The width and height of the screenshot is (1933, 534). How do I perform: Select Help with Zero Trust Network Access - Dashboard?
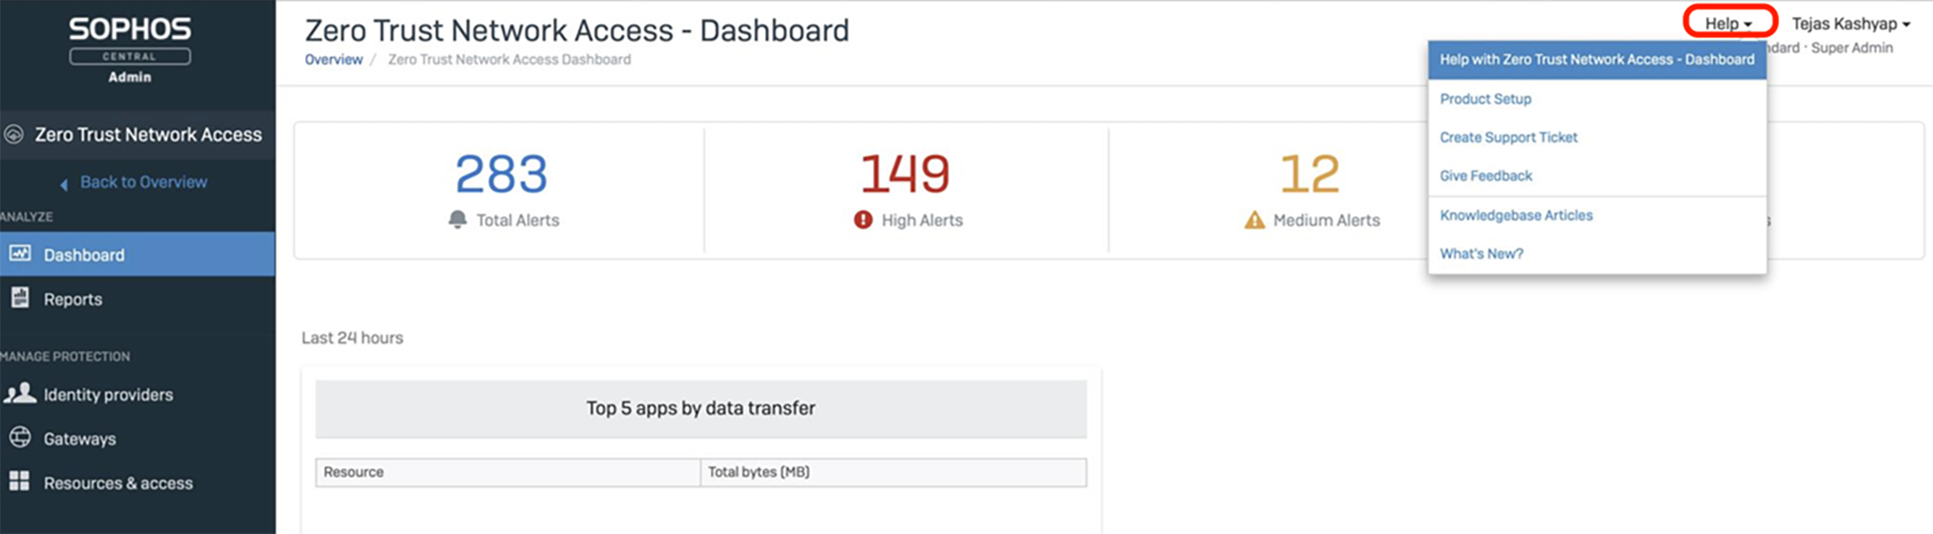(x=1597, y=59)
